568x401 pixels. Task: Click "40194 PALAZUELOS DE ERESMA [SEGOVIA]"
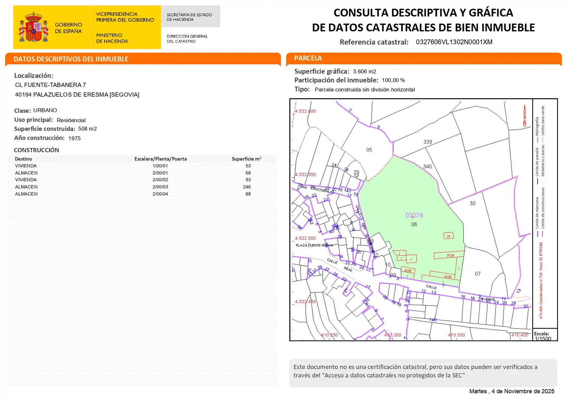click(77, 95)
